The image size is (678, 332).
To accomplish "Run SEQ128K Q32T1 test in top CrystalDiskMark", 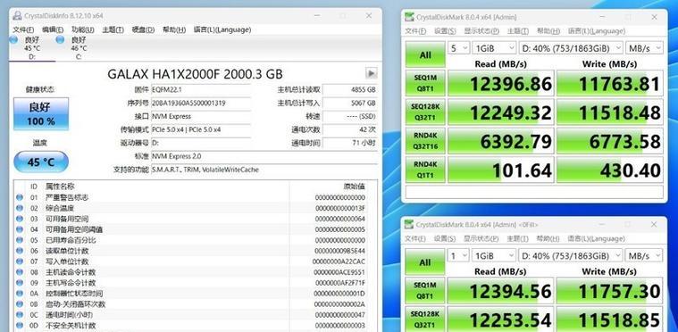I will point(425,112).
